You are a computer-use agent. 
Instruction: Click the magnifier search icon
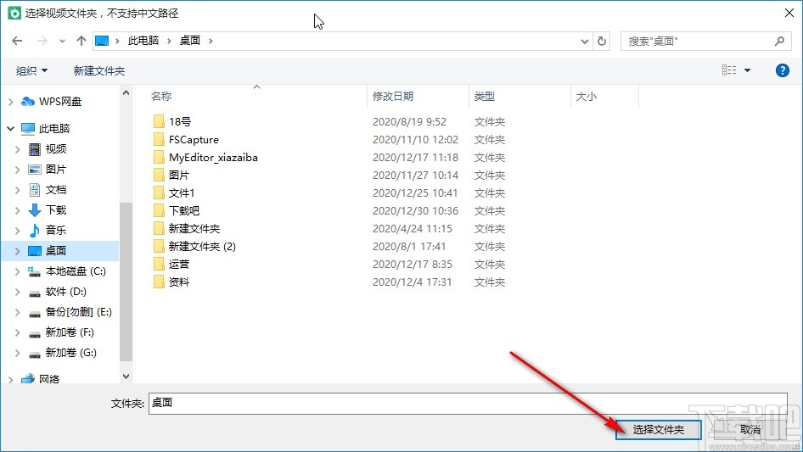[x=779, y=41]
